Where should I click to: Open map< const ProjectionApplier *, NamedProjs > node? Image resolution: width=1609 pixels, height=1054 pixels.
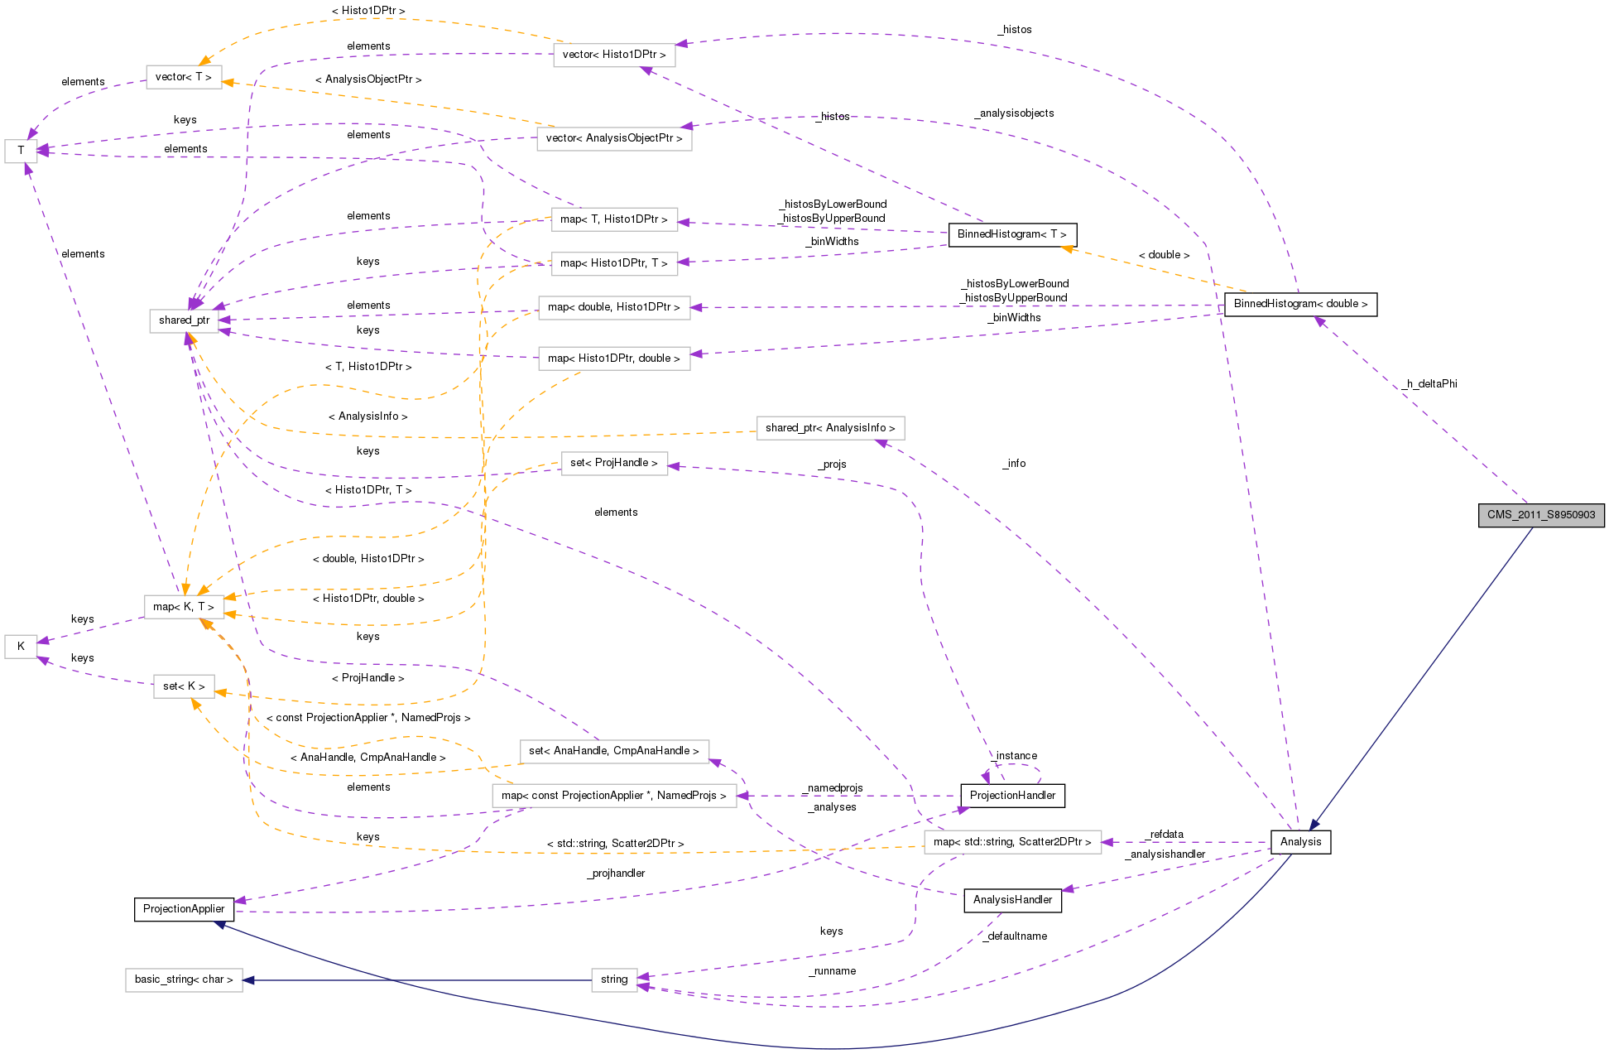614,796
